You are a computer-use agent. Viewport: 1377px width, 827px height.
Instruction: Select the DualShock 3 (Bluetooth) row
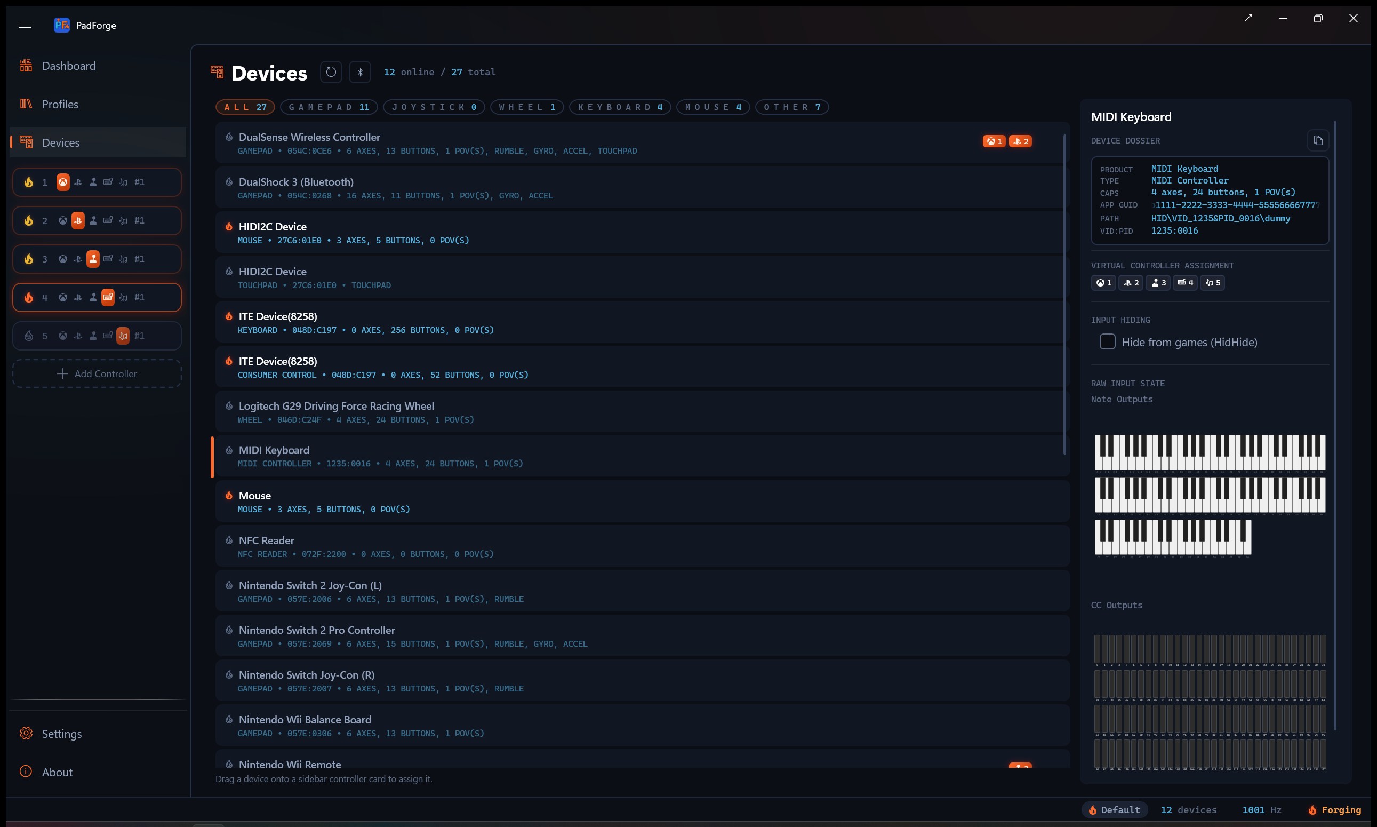[x=642, y=188]
